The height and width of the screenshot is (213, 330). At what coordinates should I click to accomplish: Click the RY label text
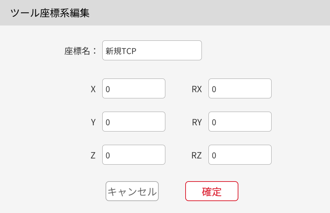pos(197,122)
